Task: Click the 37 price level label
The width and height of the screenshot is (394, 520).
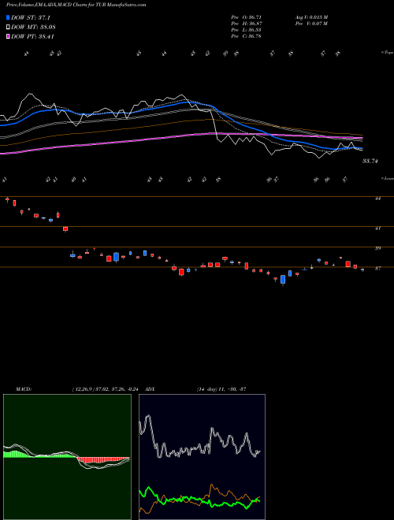Action: [x=377, y=269]
